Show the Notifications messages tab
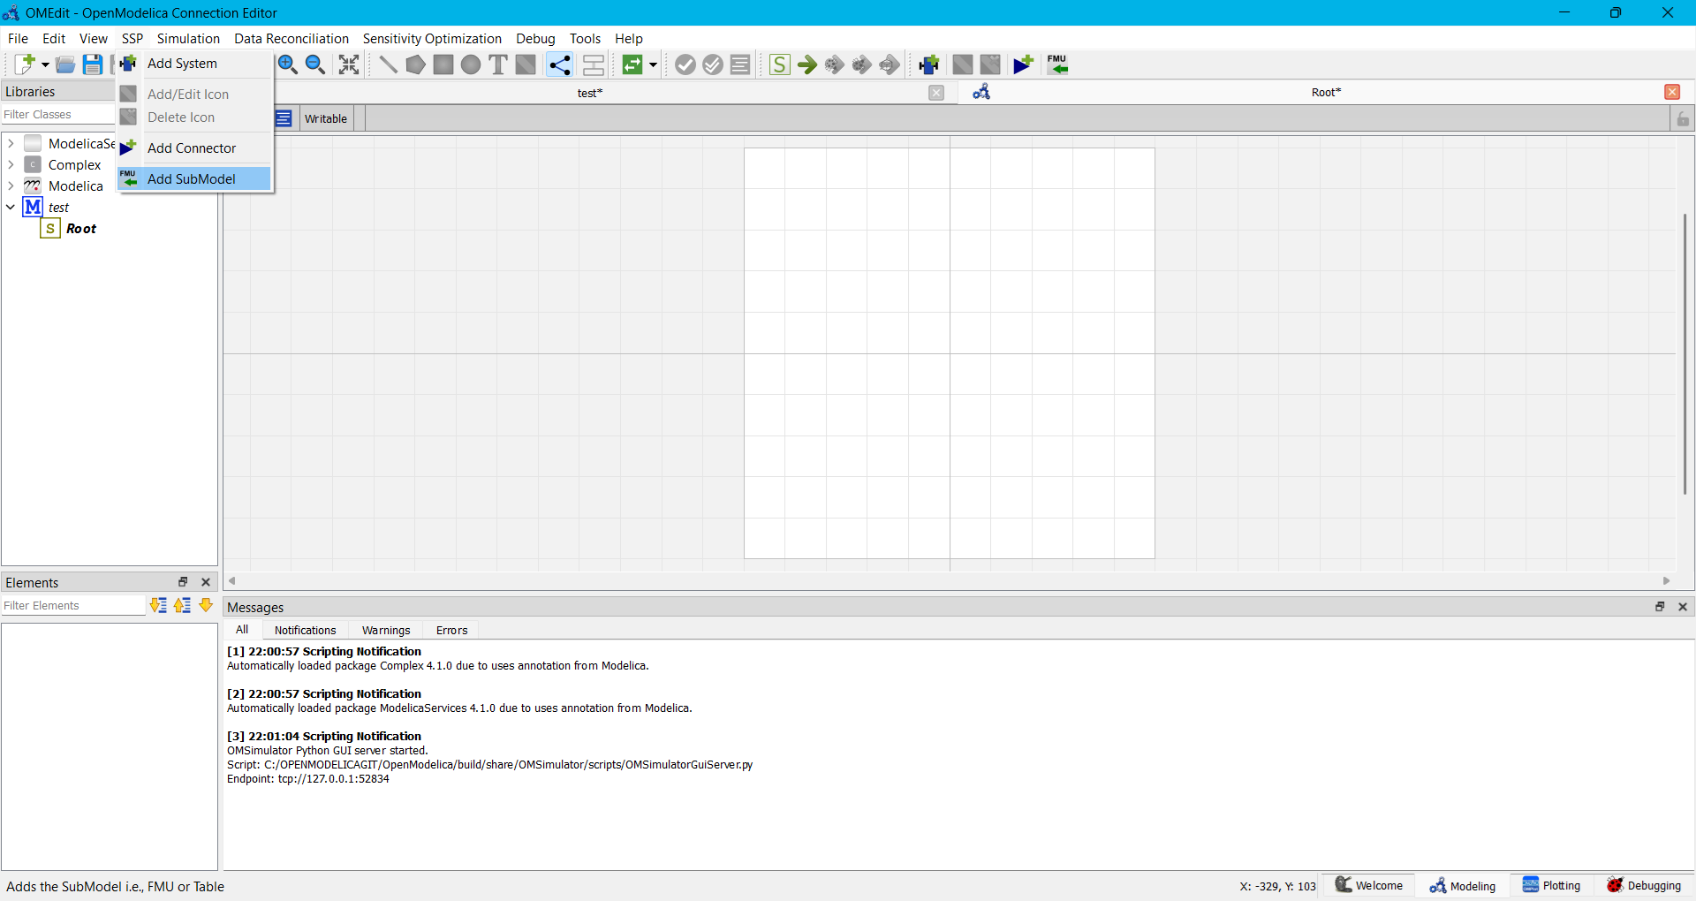The image size is (1696, 901). pyautogui.click(x=306, y=631)
